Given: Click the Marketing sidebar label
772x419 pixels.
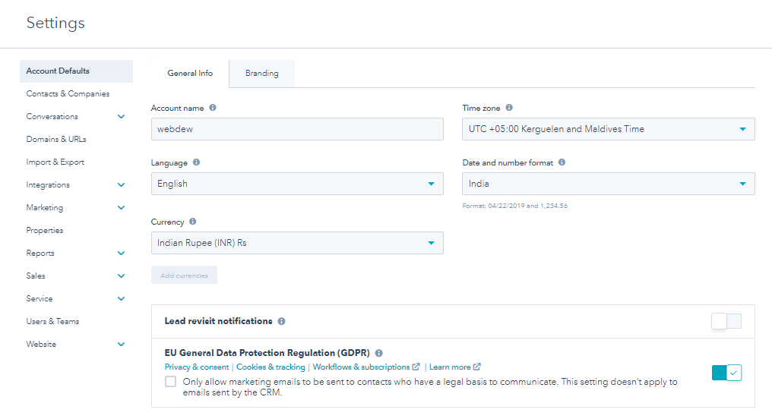Looking at the screenshot, I should pyautogui.click(x=45, y=207).
